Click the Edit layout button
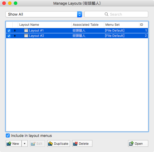154x152 pixels. [37, 144]
